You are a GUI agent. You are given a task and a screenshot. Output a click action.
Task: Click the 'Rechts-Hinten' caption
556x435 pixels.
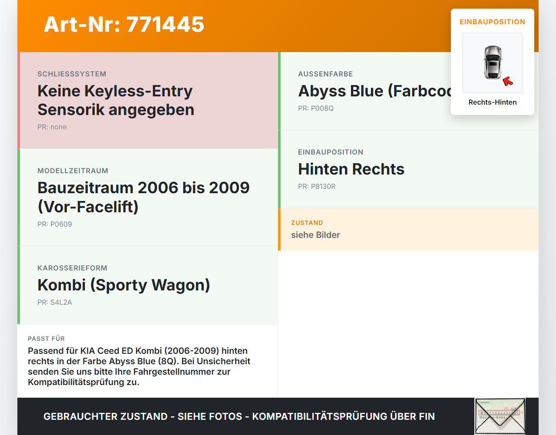tap(493, 102)
